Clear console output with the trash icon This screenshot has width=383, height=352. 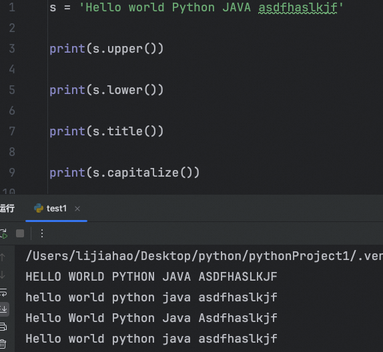click(x=3, y=344)
